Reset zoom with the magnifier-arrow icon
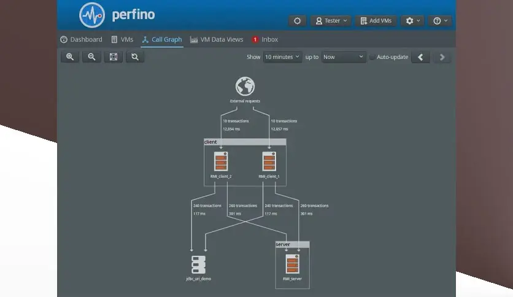Viewport: 513px width, 297px height. [135, 57]
